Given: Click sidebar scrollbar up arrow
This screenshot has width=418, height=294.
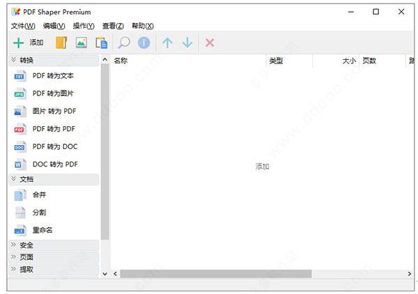Looking at the screenshot, I should click(104, 60).
